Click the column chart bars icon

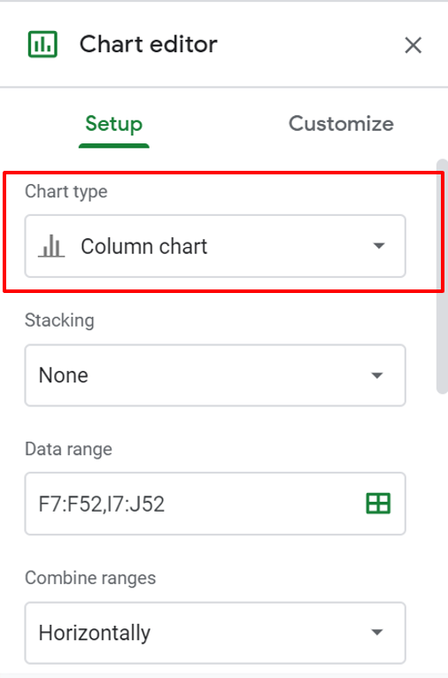[x=51, y=246]
